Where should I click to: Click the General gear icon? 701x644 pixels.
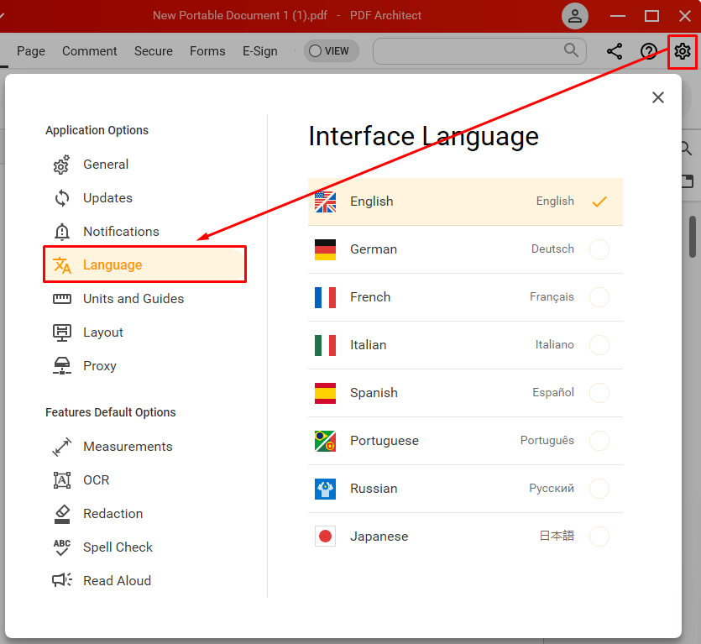pos(61,165)
